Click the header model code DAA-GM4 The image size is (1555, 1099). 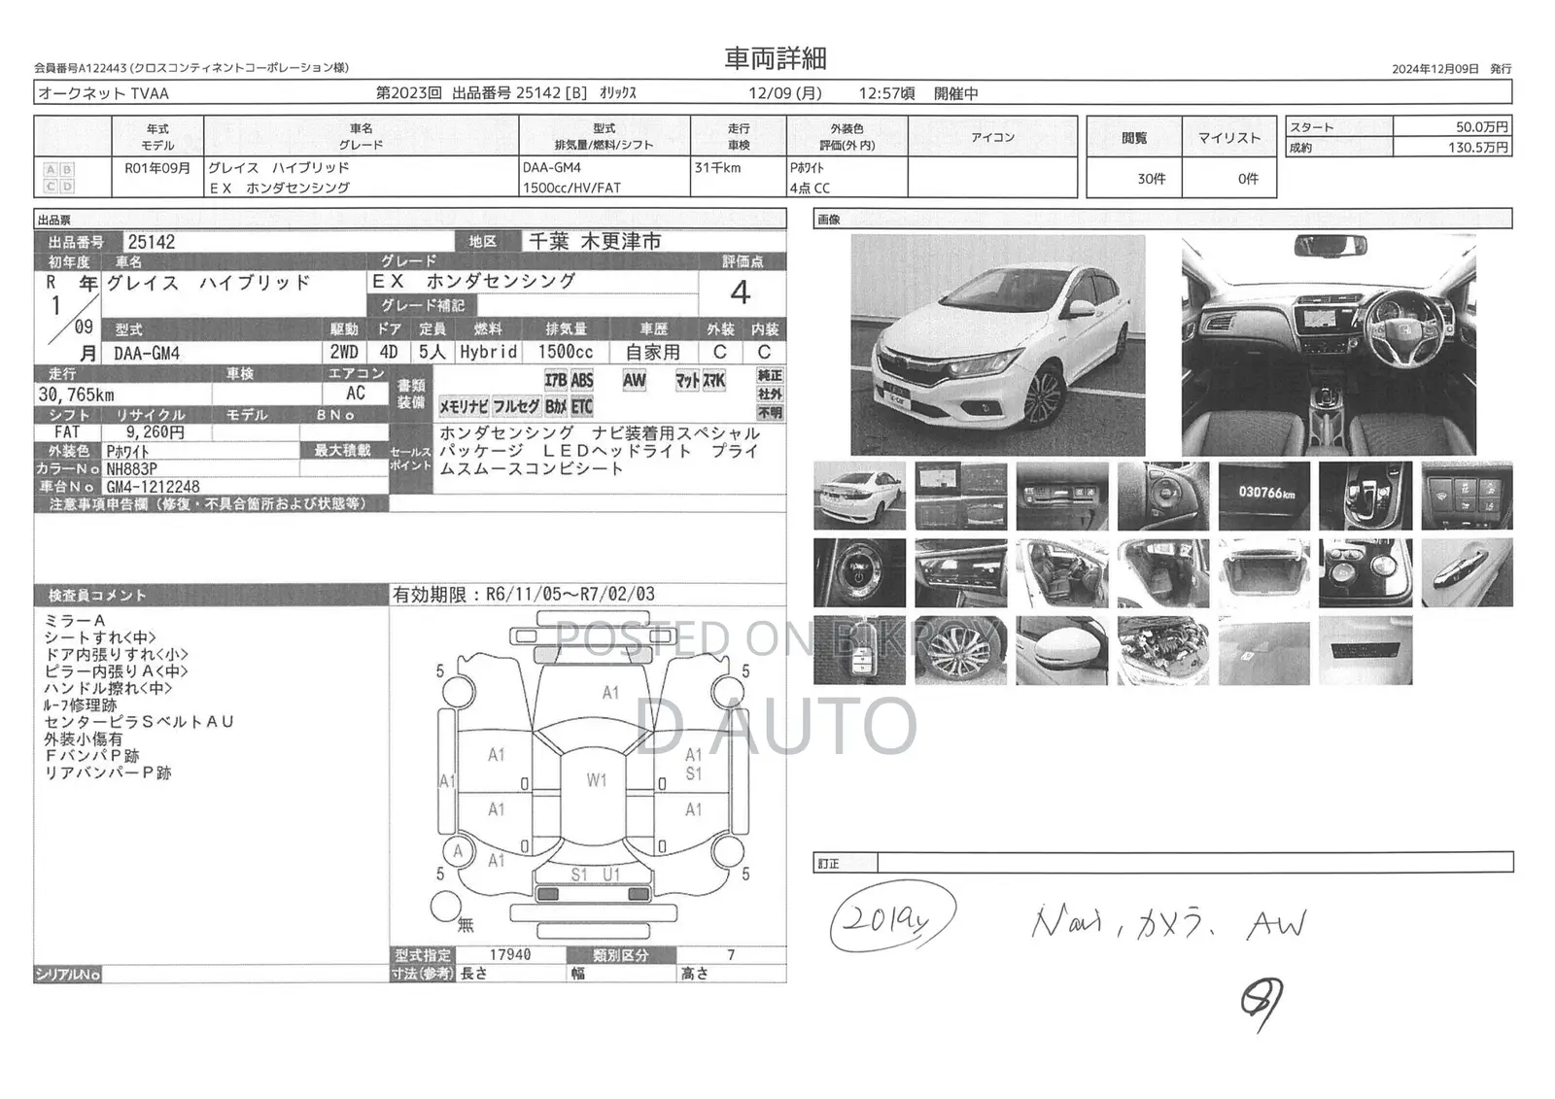click(552, 168)
